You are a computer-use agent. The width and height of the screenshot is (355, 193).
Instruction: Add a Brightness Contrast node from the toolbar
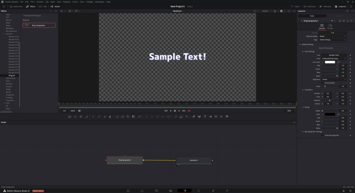coord(105,117)
